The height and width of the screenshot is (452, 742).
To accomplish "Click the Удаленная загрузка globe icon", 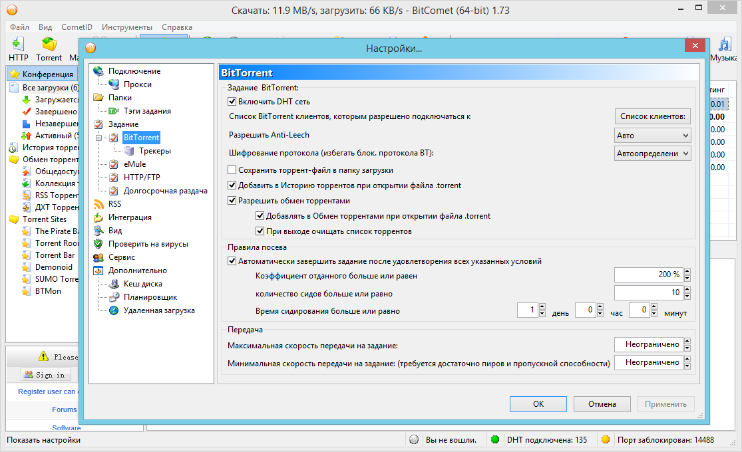I will point(114,310).
